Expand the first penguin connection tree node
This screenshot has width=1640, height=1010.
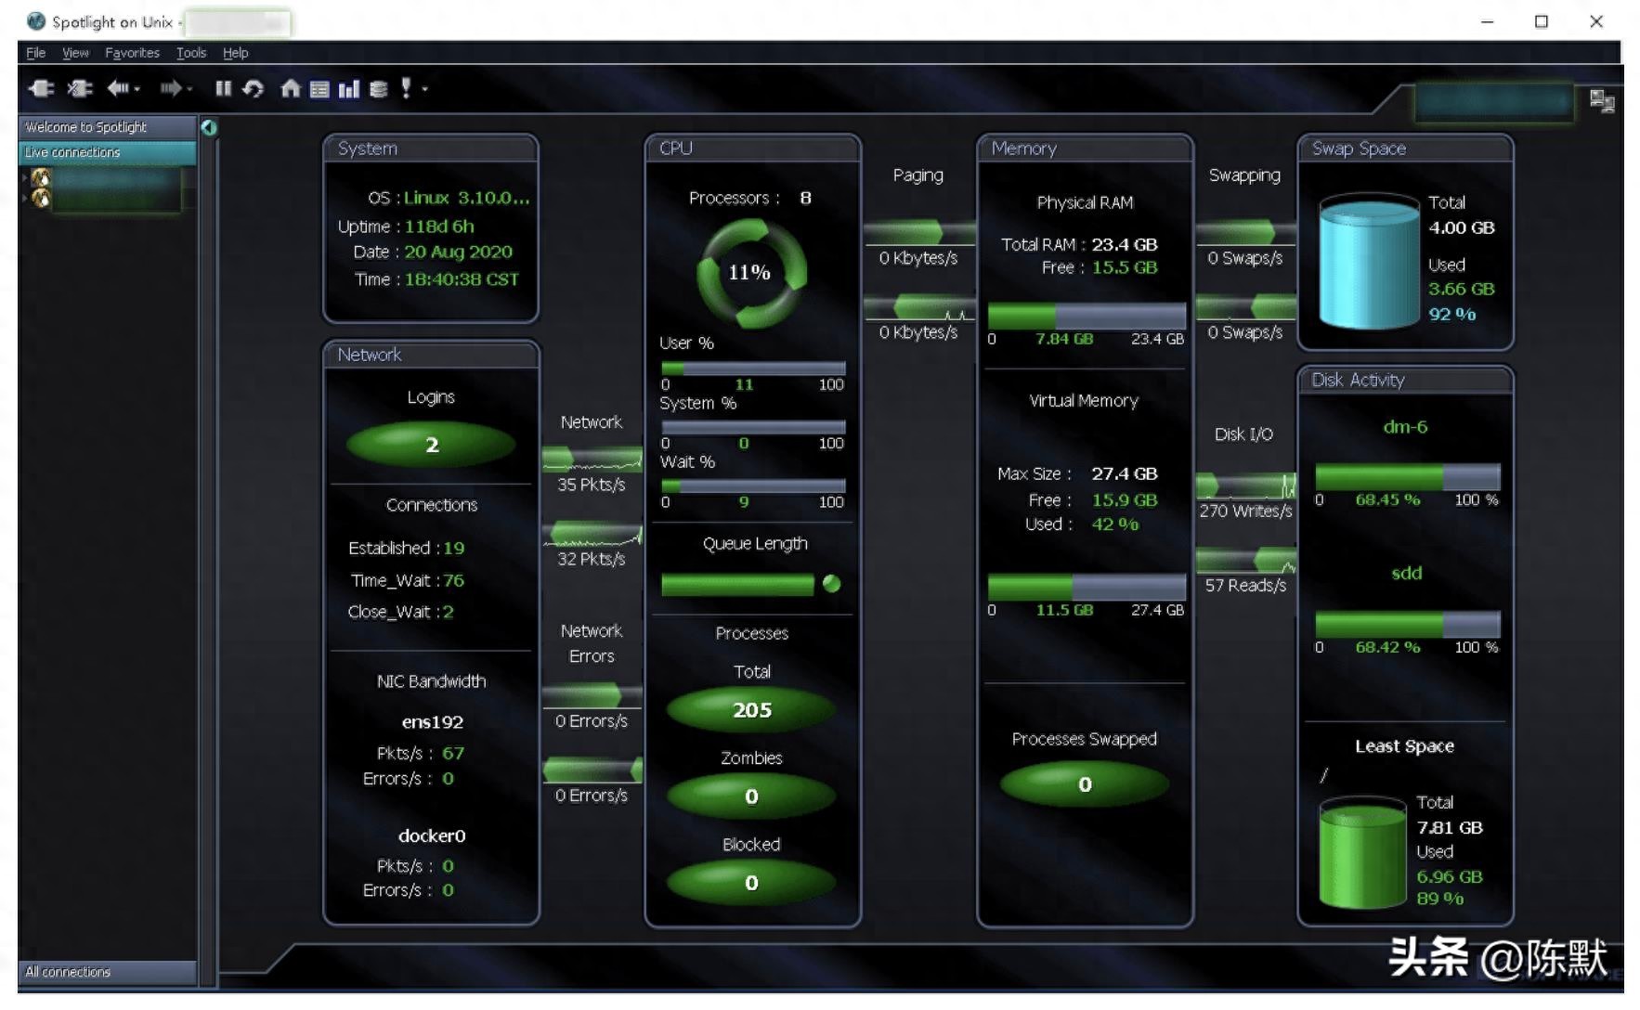[x=23, y=176]
